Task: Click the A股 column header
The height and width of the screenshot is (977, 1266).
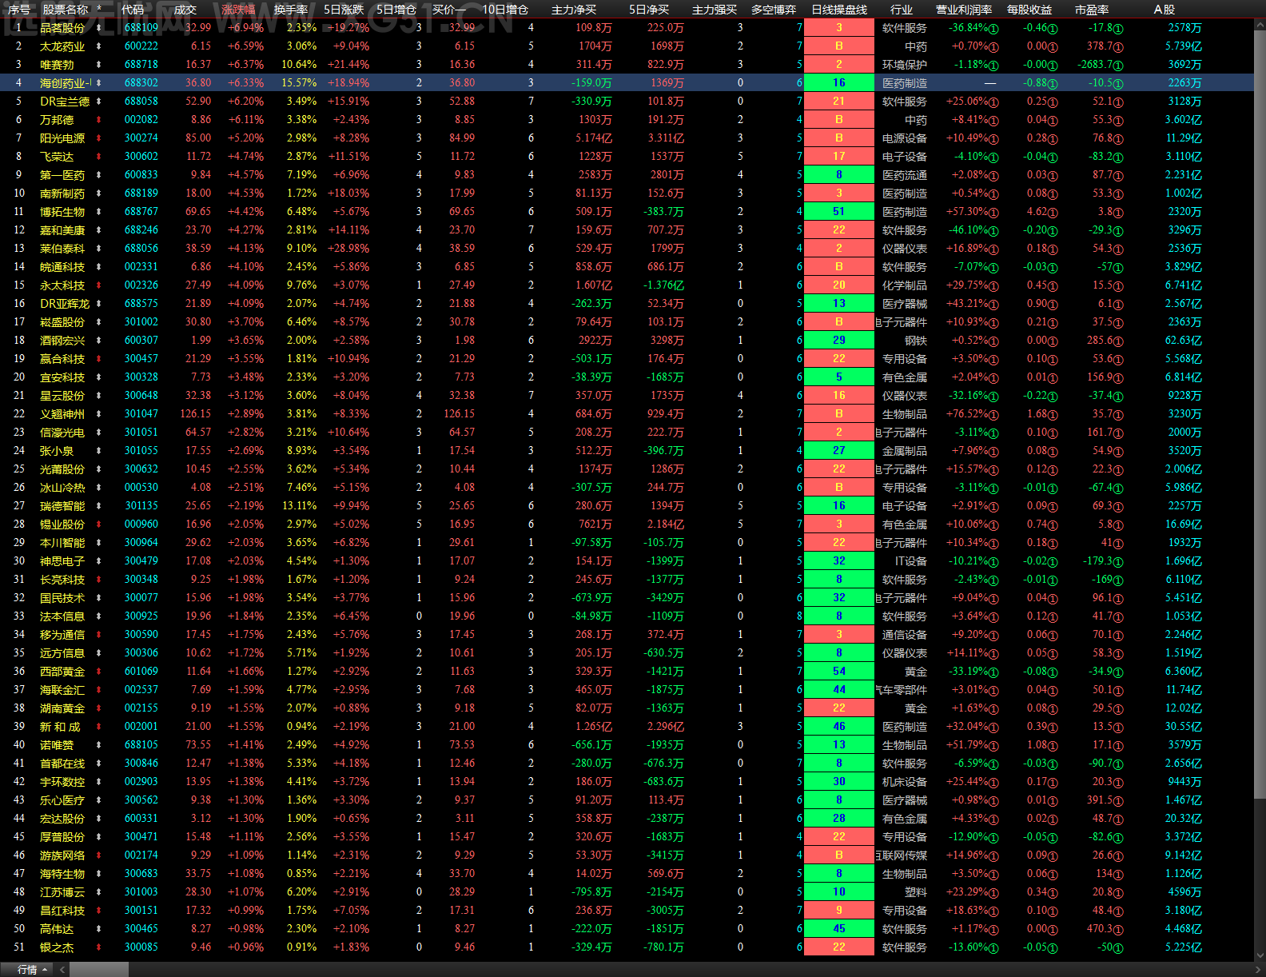Action: (1164, 10)
